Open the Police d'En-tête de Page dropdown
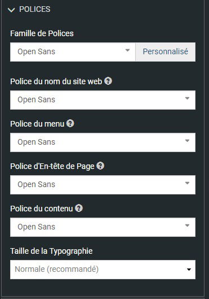Image resolution: width=209 pixels, height=299 pixels. pos(103,185)
